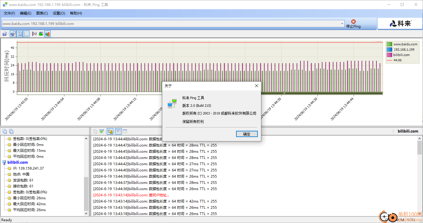423x223 pixels.
Task: Select the '平均回应时间: 0ms' tree row
Action: (28, 156)
